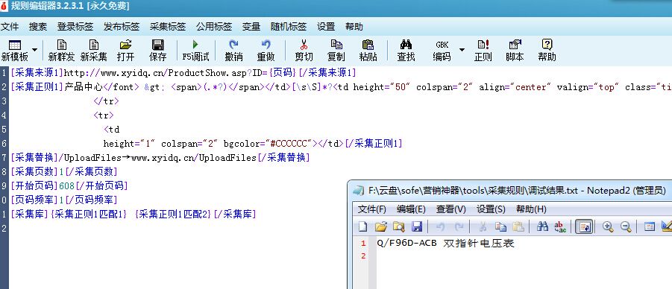
Task: Open the 公用标签 menu
Action: [x=214, y=27]
